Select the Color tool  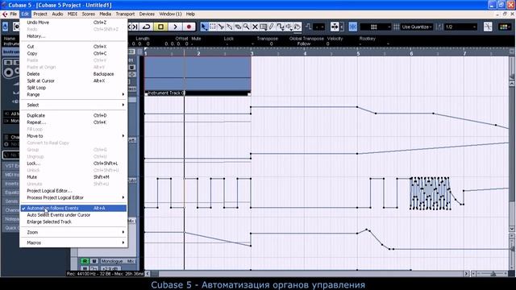tap(298, 27)
